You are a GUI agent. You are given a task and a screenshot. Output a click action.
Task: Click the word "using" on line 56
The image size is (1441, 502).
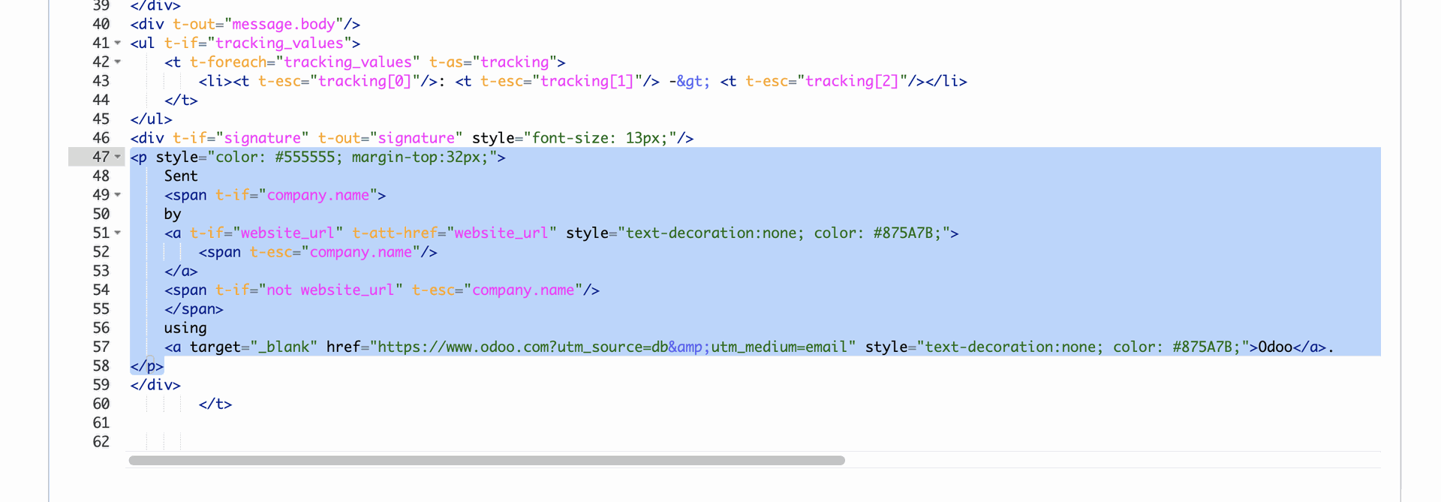tap(185, 328)
